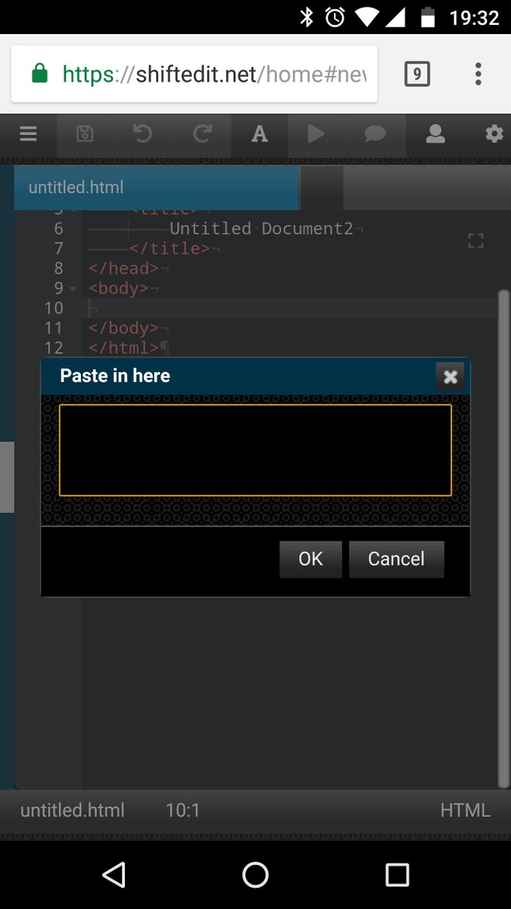Click the 'Untitled Document2' text line
This screenshot has width=511, height=909.
tap(261, 229)
